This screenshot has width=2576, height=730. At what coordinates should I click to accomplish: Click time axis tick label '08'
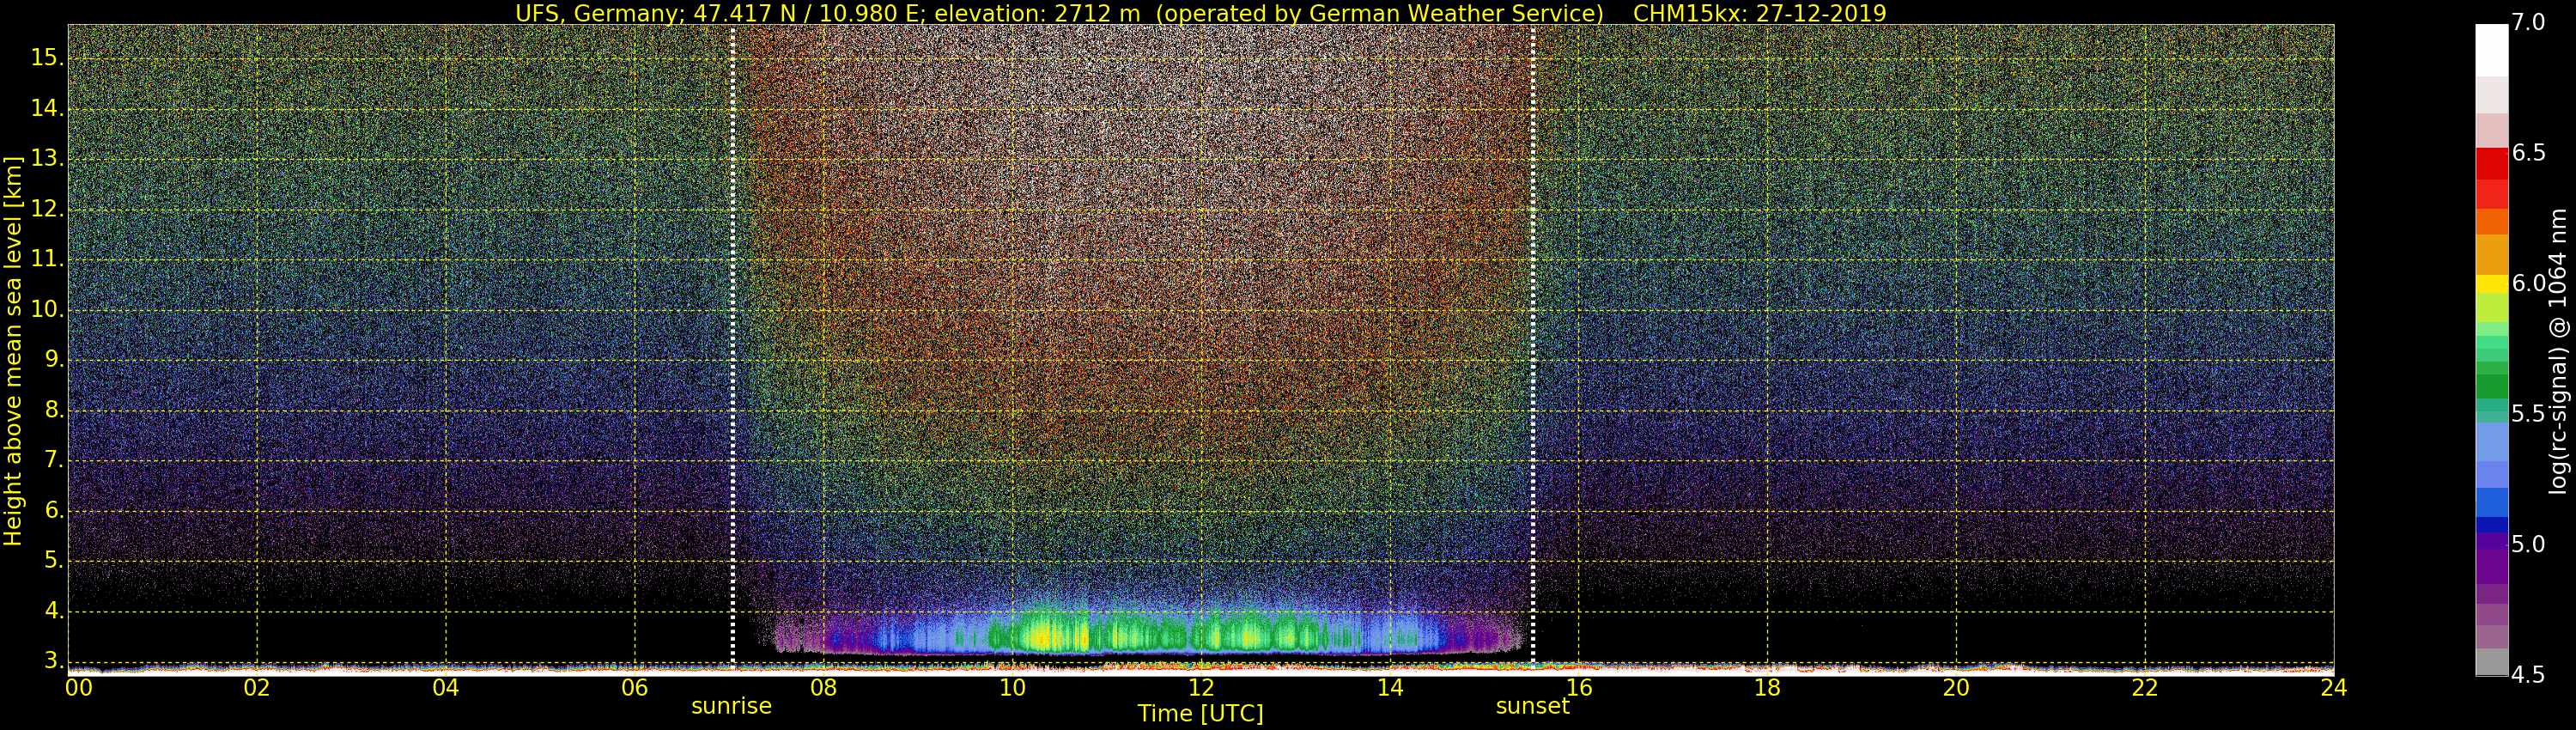tap(823, 688)
